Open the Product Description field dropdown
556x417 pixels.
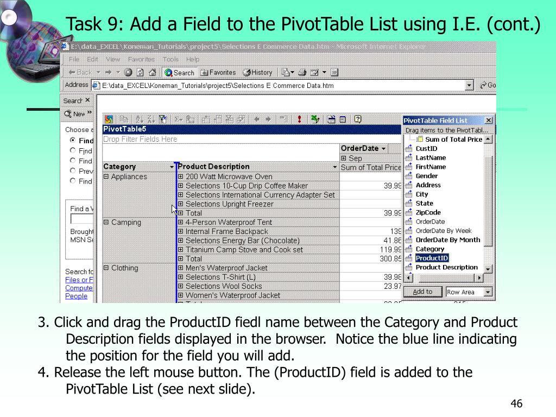tap(334, 167)
